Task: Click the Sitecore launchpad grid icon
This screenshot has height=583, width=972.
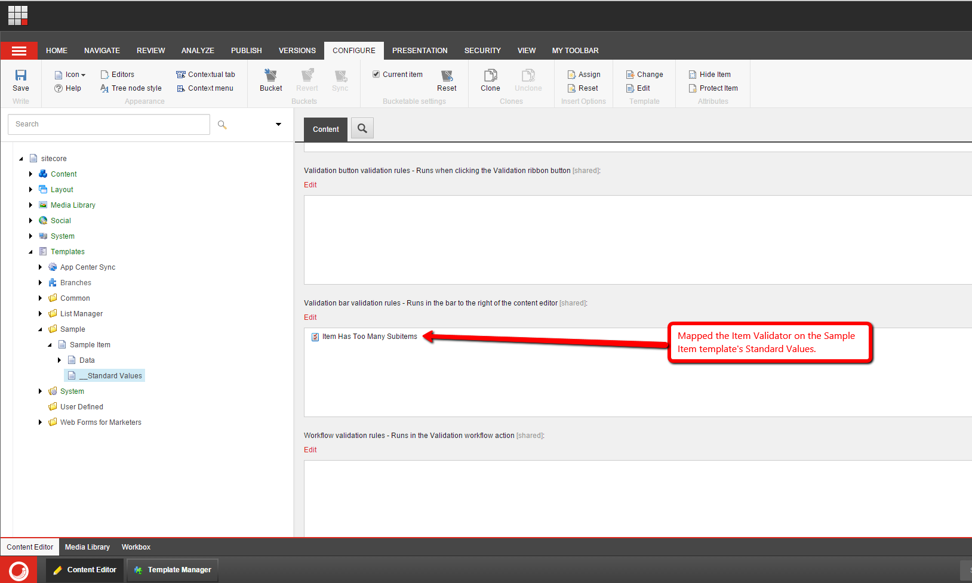Action: point(18,16)
